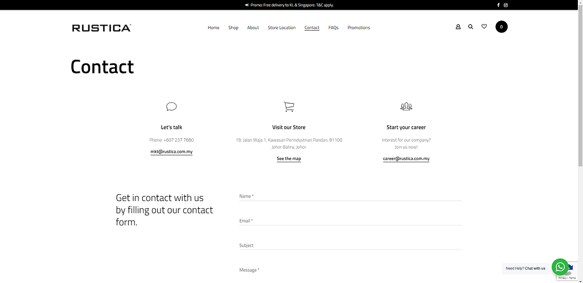
Task: Open the search magnifier icon
Action: coord(470,27)
